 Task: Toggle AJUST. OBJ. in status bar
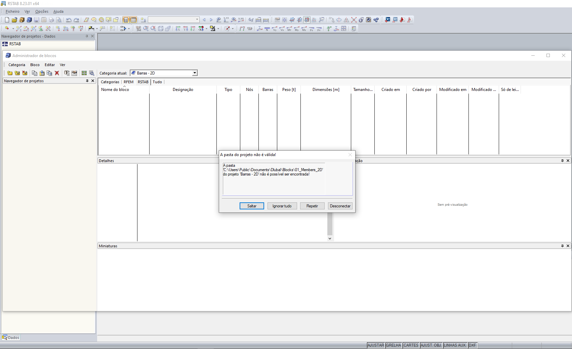[x=431, y=345]
